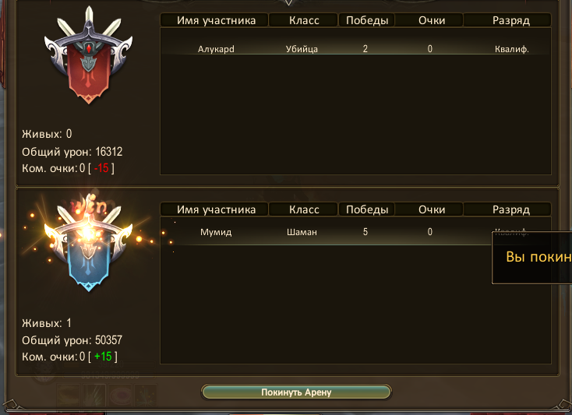The height and width of the screenshot is (415, 572).
Task: Click the green +15 team points value
Action: [x=103, y=356]
